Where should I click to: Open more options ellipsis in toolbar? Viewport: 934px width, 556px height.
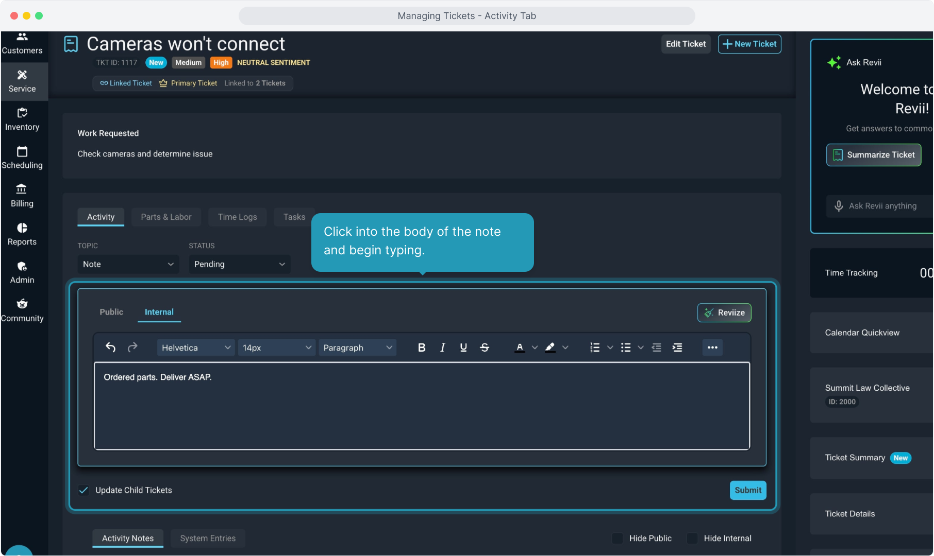[712, 347]
